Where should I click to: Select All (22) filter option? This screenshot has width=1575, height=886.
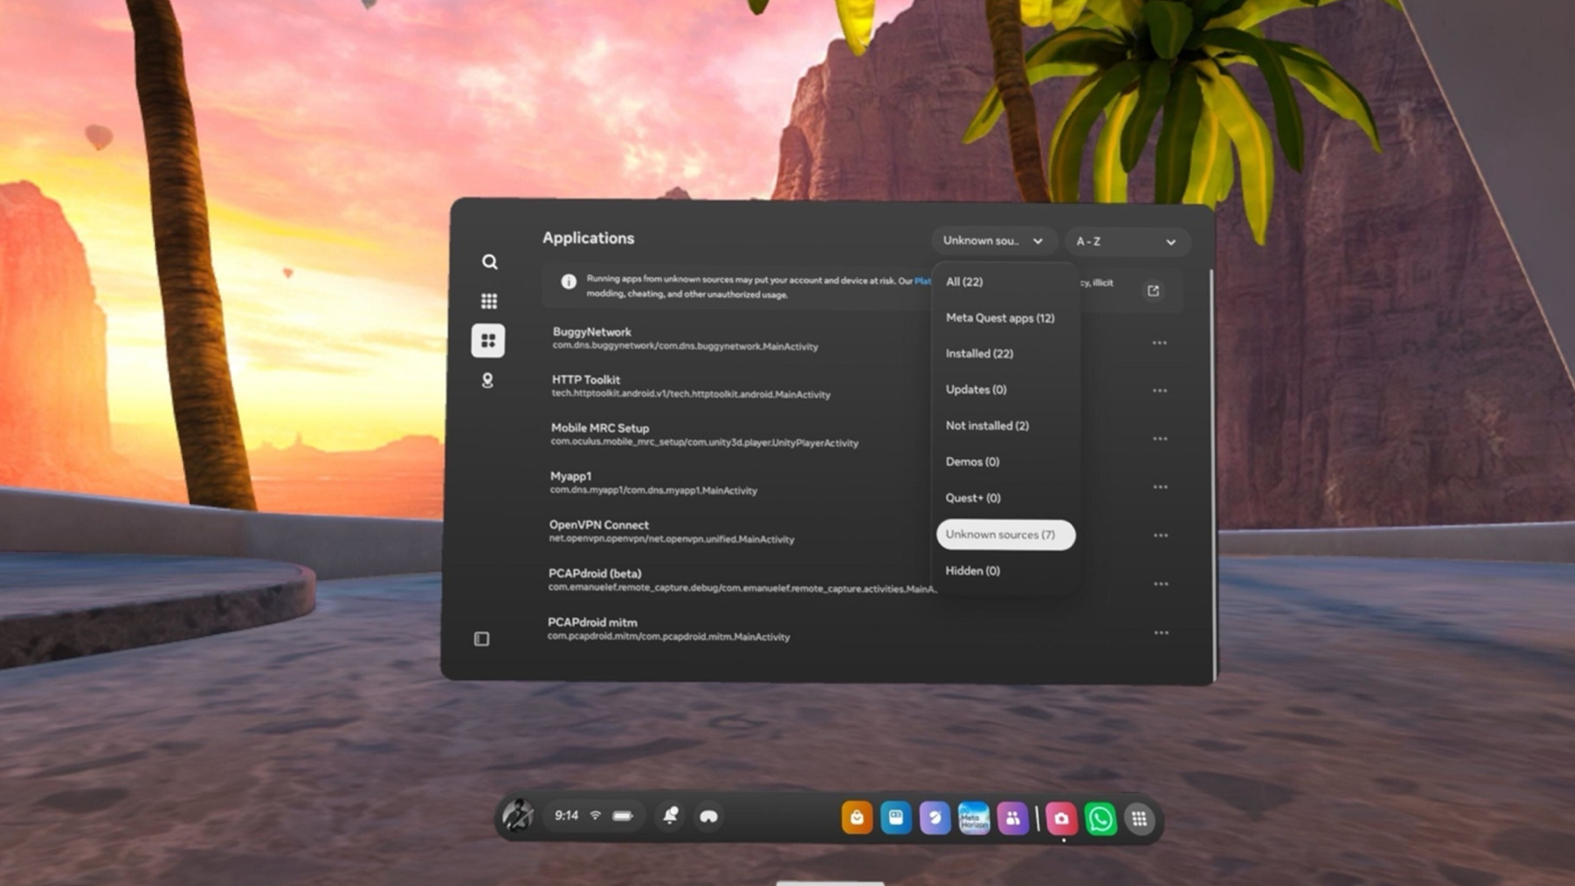click(964, 281)
